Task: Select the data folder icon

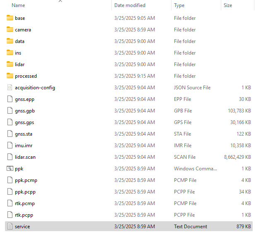Action: 10,41
